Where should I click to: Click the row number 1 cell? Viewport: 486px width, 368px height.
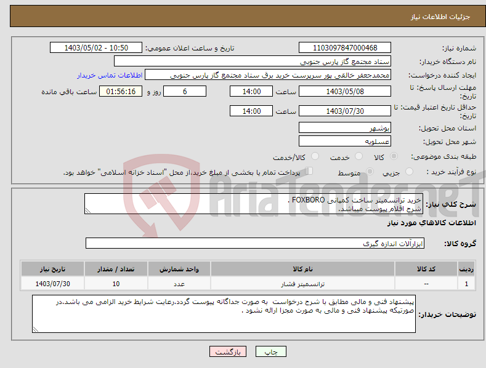click(x=466, y=284)
